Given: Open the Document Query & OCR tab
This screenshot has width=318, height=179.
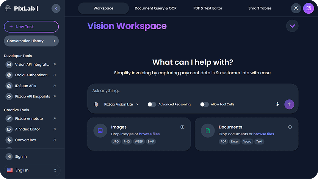Looking at the screenshot, I should click(155, 8).
